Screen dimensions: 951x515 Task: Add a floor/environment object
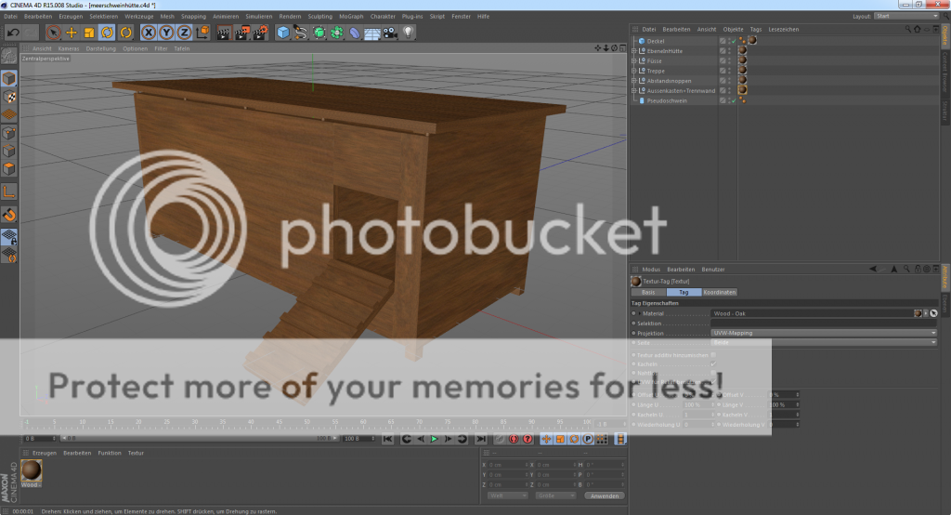(x=371, y=33)
